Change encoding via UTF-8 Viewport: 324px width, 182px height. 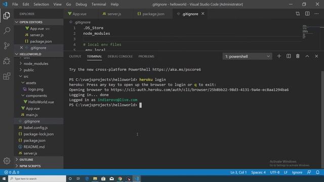275,172
